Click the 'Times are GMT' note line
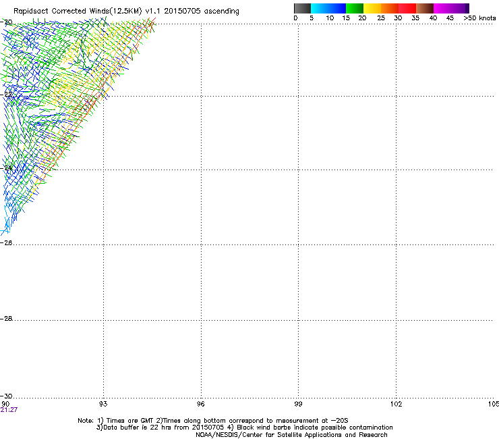Viewport: 499px width, 439px height. click(213, 421)
